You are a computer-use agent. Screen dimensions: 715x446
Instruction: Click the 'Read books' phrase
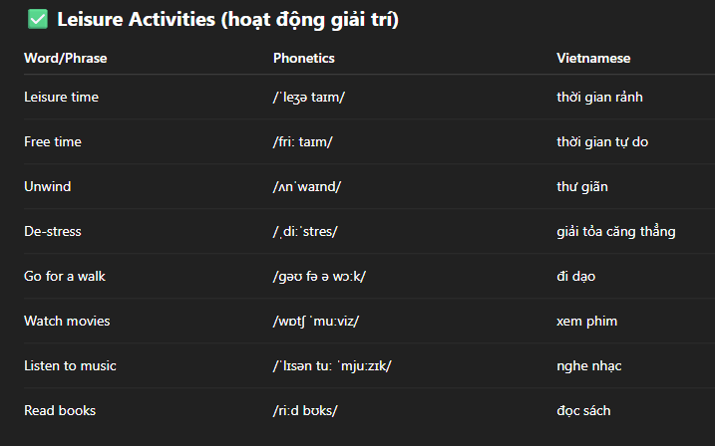60,410
